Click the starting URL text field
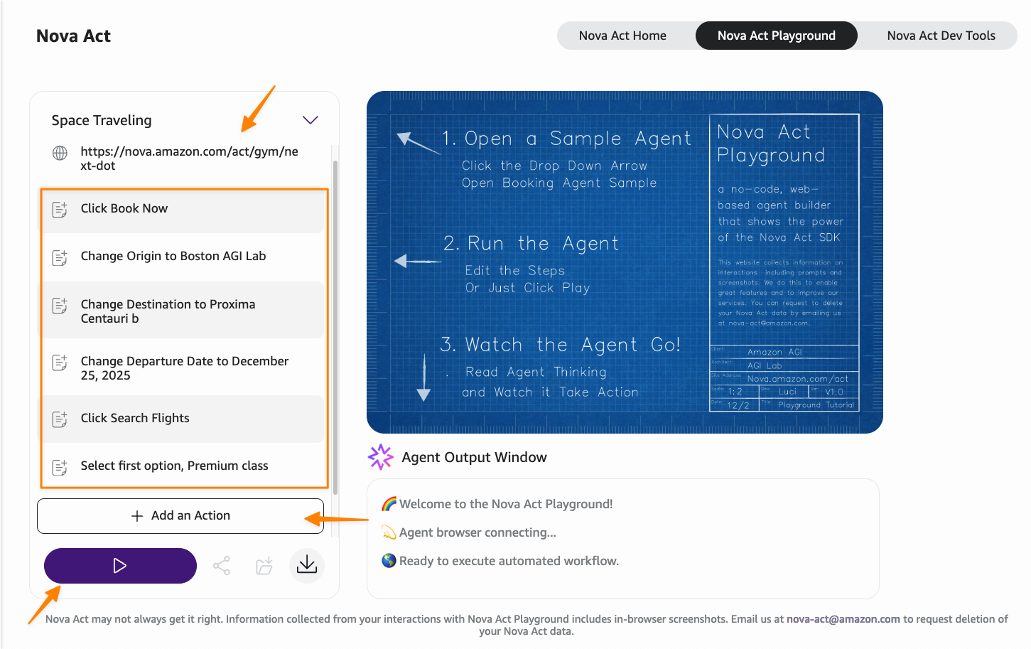The width and height of the screenshot is (1031, 649). [189, 159]
